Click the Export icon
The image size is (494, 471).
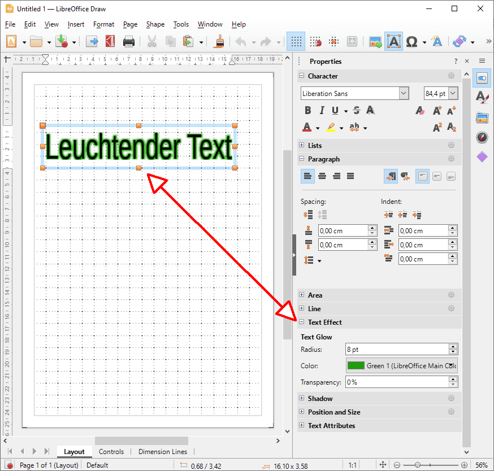click(92, 41)
